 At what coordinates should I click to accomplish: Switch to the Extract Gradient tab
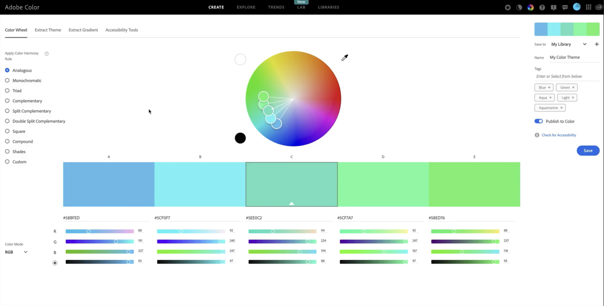[83, 30]
